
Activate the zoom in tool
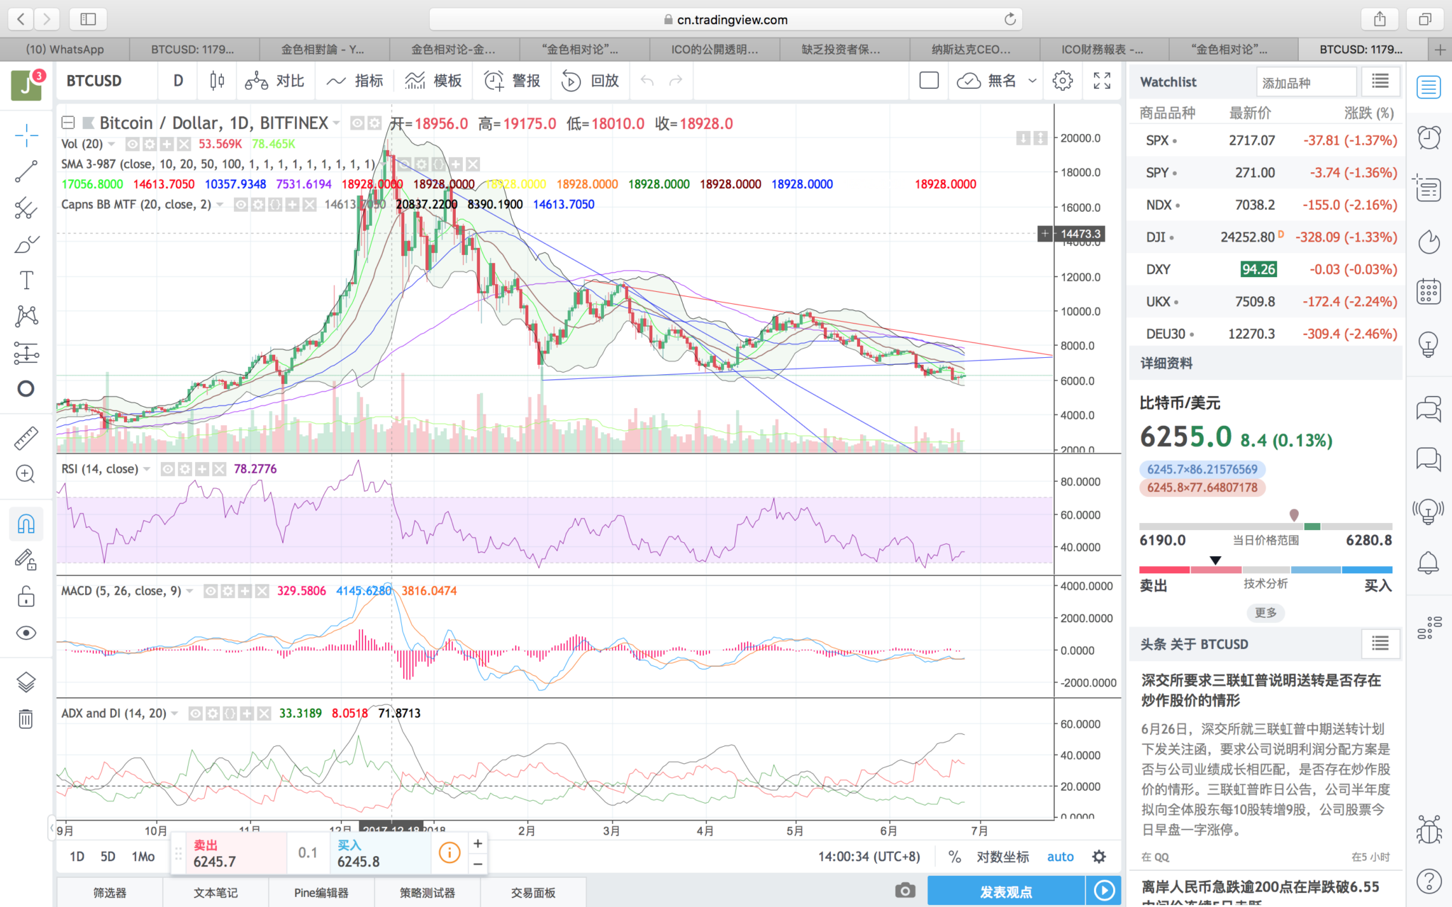(26, 474)
